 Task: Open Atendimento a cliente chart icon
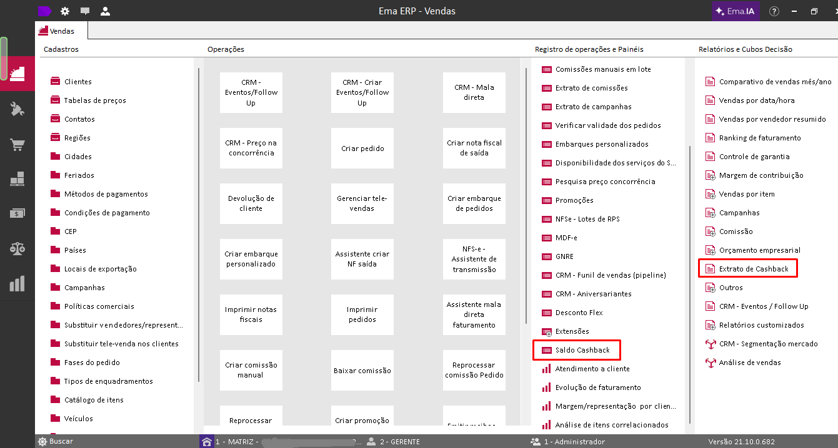click(x=547, y=369)
